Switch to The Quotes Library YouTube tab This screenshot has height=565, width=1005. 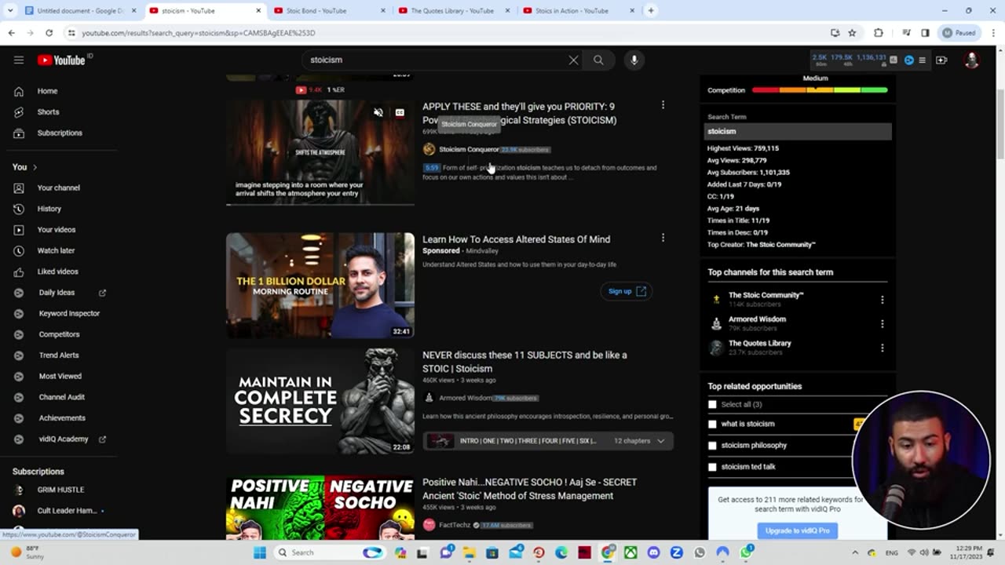(454, 11)
